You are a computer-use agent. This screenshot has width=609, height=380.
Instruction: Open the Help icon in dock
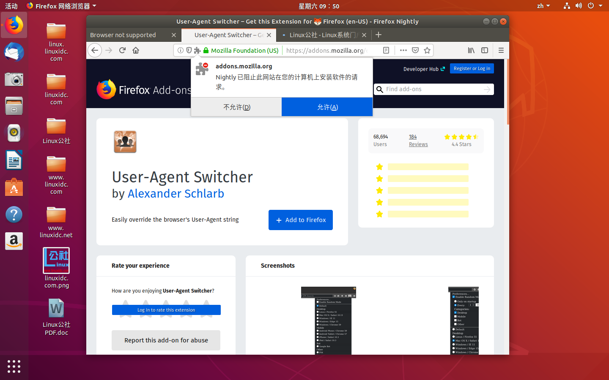(14, 214)
